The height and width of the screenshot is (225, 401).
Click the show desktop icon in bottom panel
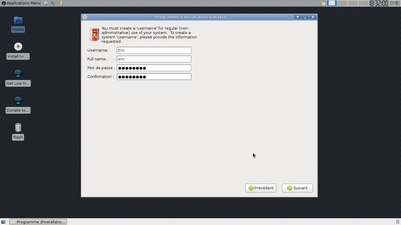click(x=3, y=222)
